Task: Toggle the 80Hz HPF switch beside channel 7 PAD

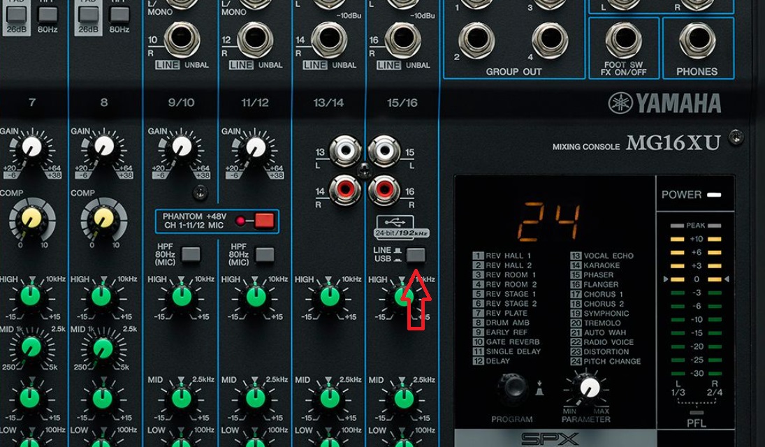Action: pos(48,14)
